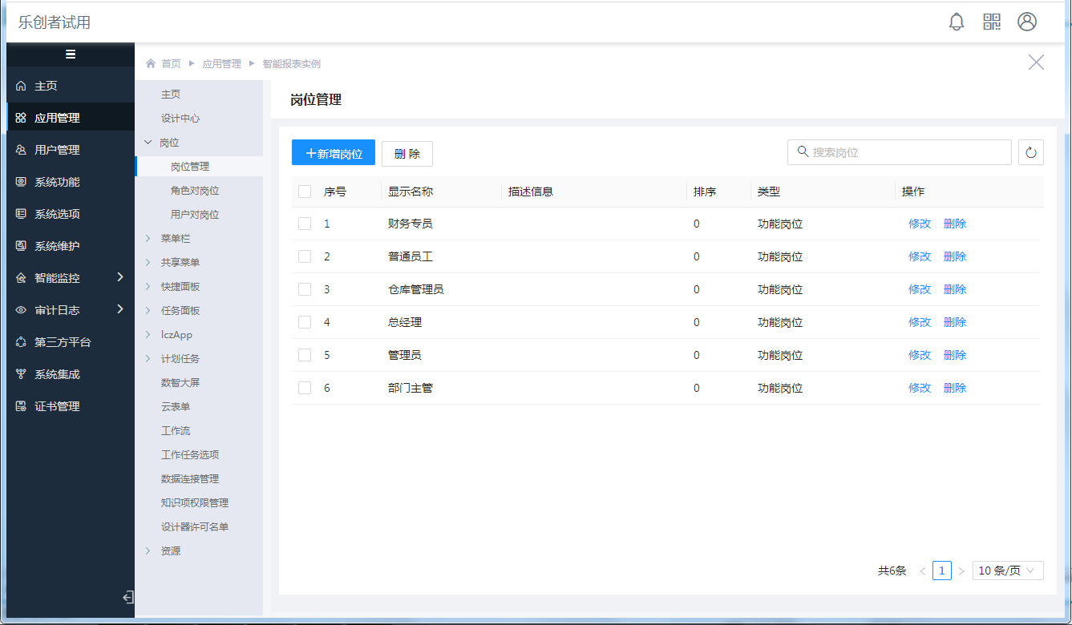This screenshot has width=1072, height=625.
Task: Check the select-all checkbox in table header
Action: tap(305, 192)
